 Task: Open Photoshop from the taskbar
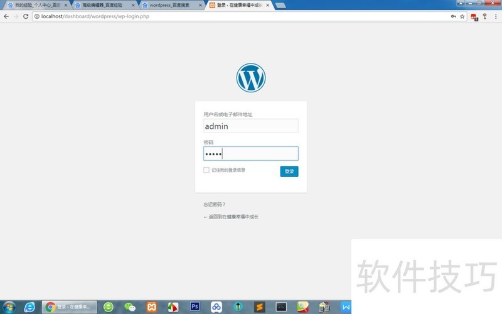click(195, 306)
